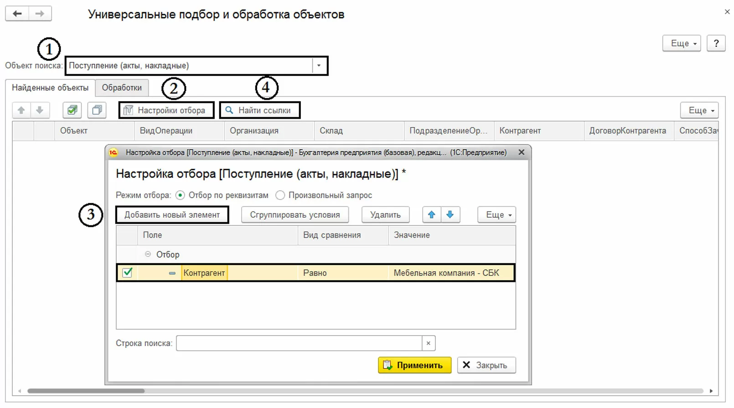Collapse the Отбор group in tree
Screen dimensions: 734x408
coord(148,254)
